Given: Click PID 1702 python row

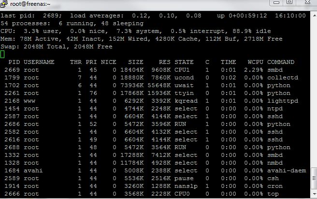Looking at the screenshot, I should click(12, 85).
